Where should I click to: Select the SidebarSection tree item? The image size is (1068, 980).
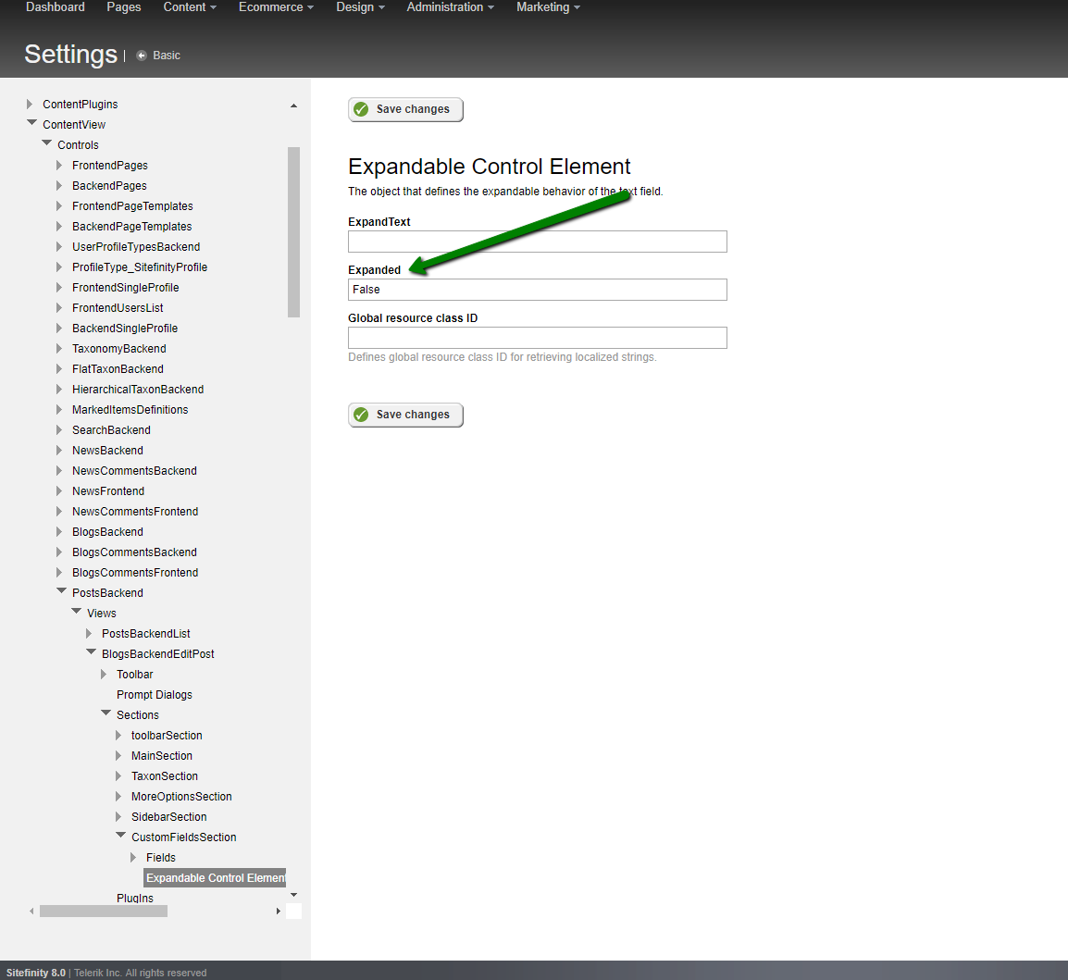pyautogui.click(x=169, y=816)
